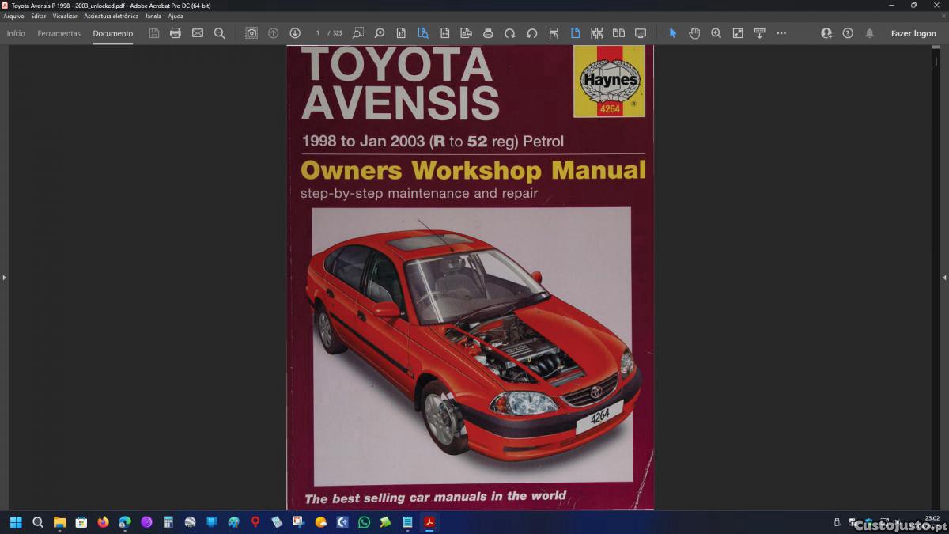Viewport: 949px width, 534px height.
Task: Toggle two-page view mode
Action: point(618,33)
